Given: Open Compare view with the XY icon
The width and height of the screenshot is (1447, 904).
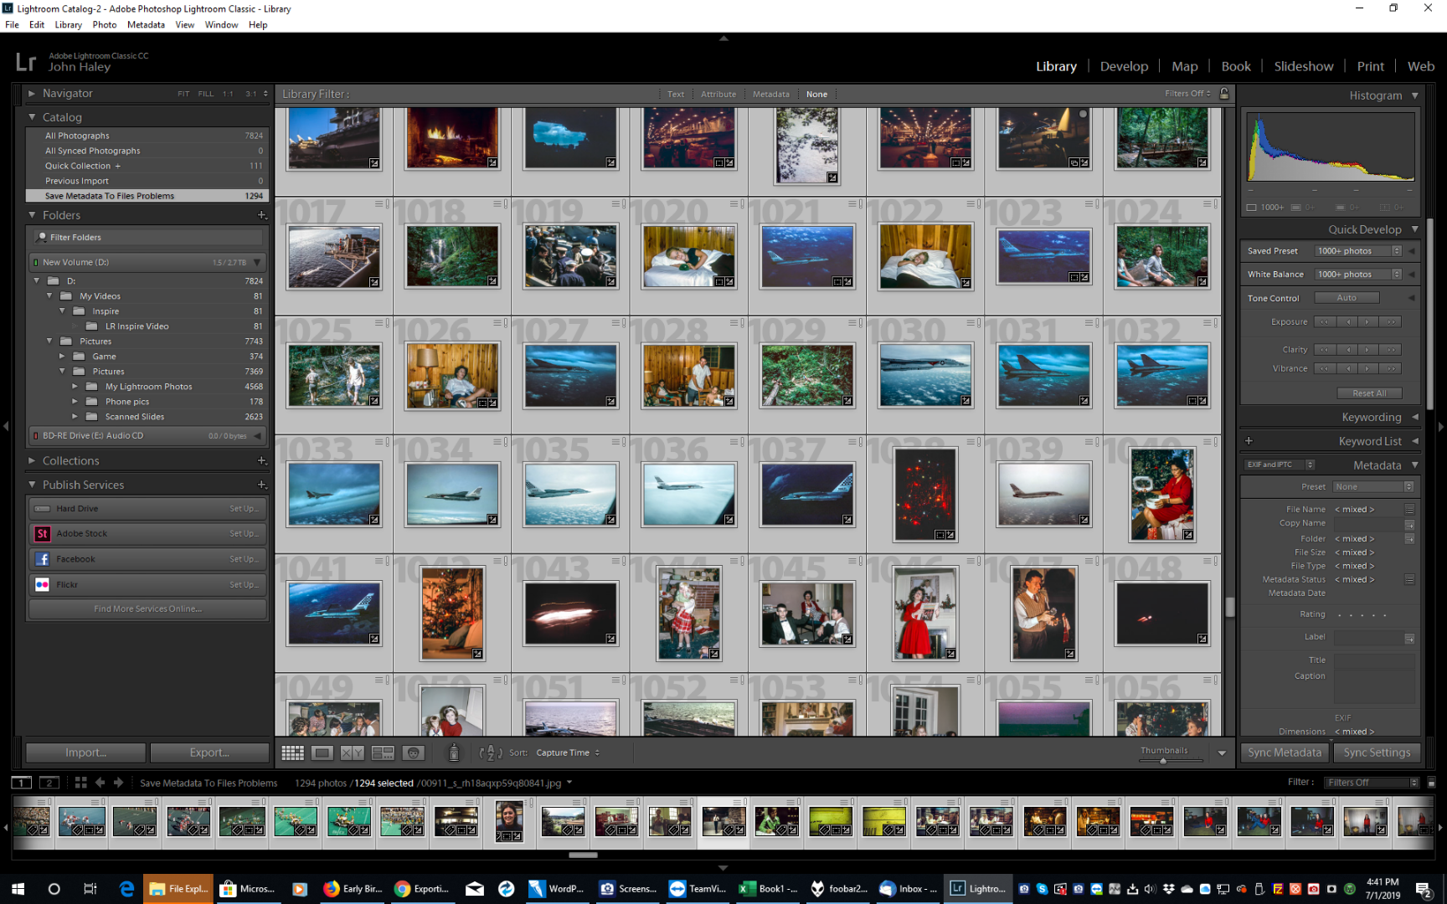Looking at the screenshot, I should tap(353, 753).
